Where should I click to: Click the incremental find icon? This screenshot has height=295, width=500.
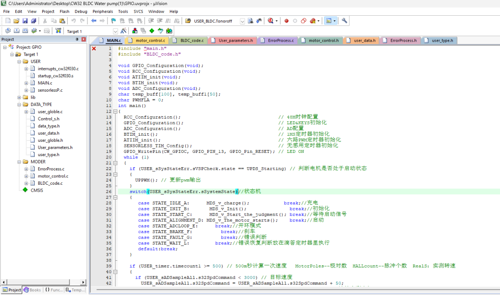tap(259, 21)
